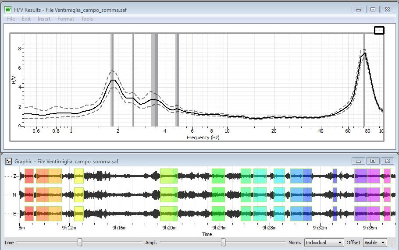Open the Insert menu
The image size is (399, 250).
(44, 19)
